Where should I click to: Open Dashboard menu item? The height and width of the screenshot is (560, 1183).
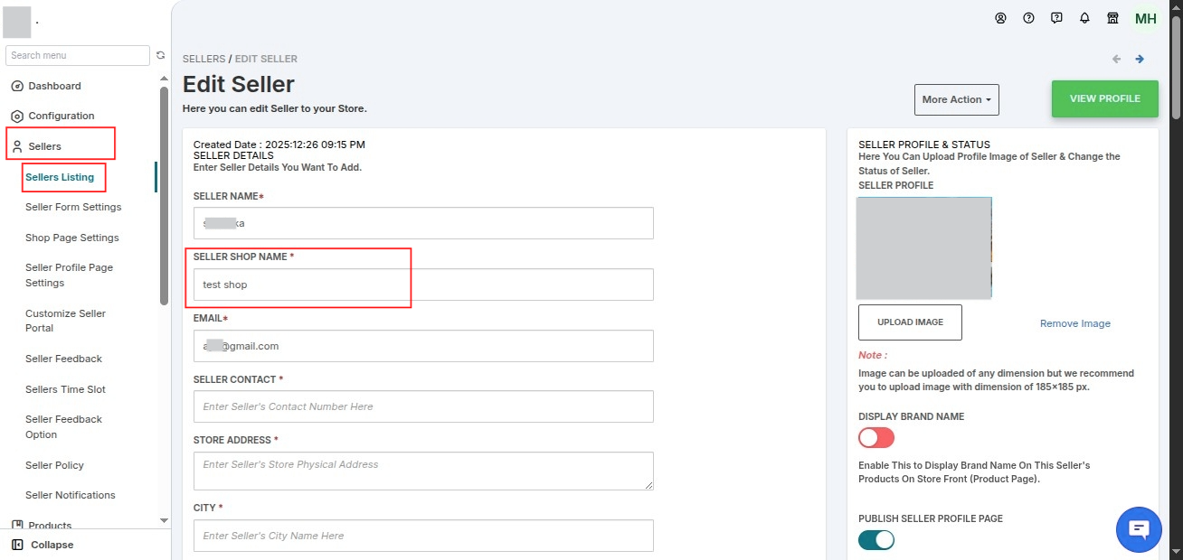tap(54, 86)
